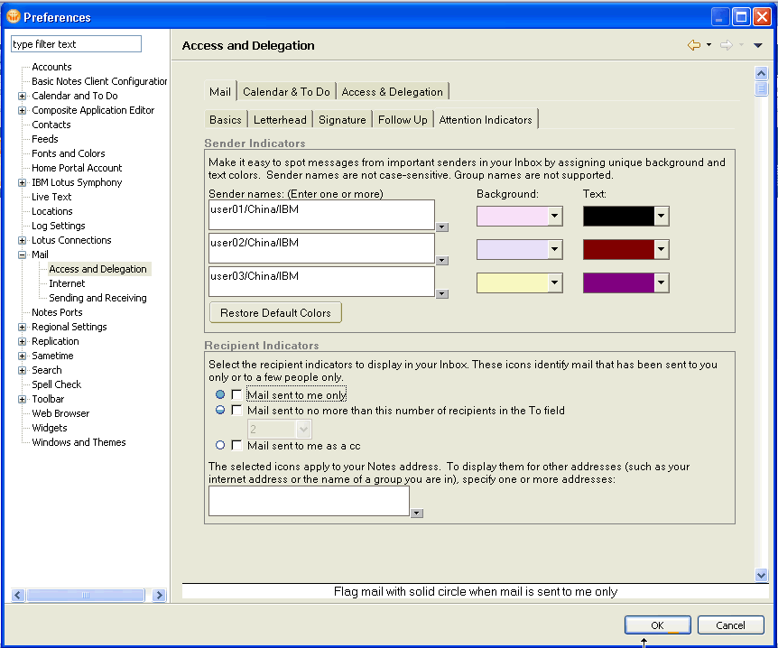Click the back navigation arrow icon

pos(693,45)
